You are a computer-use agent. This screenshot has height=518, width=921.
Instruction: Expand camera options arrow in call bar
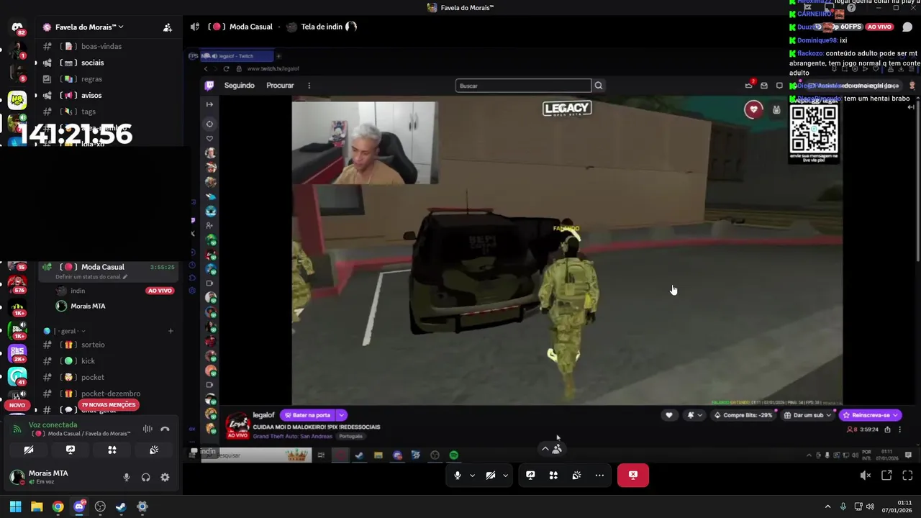(505, 475)
